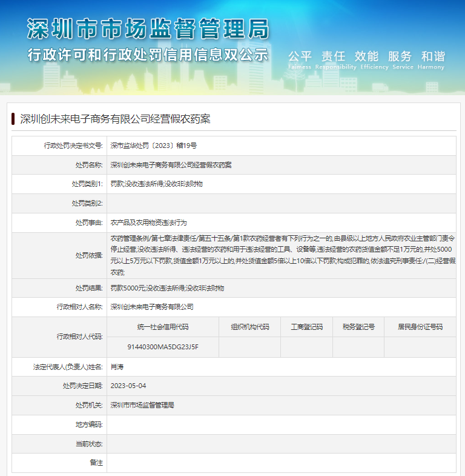Click the 深圳市市场监督管理局 banner title
Image resolution: width=465 pixels, height=476 pixels.
point(148,29)
